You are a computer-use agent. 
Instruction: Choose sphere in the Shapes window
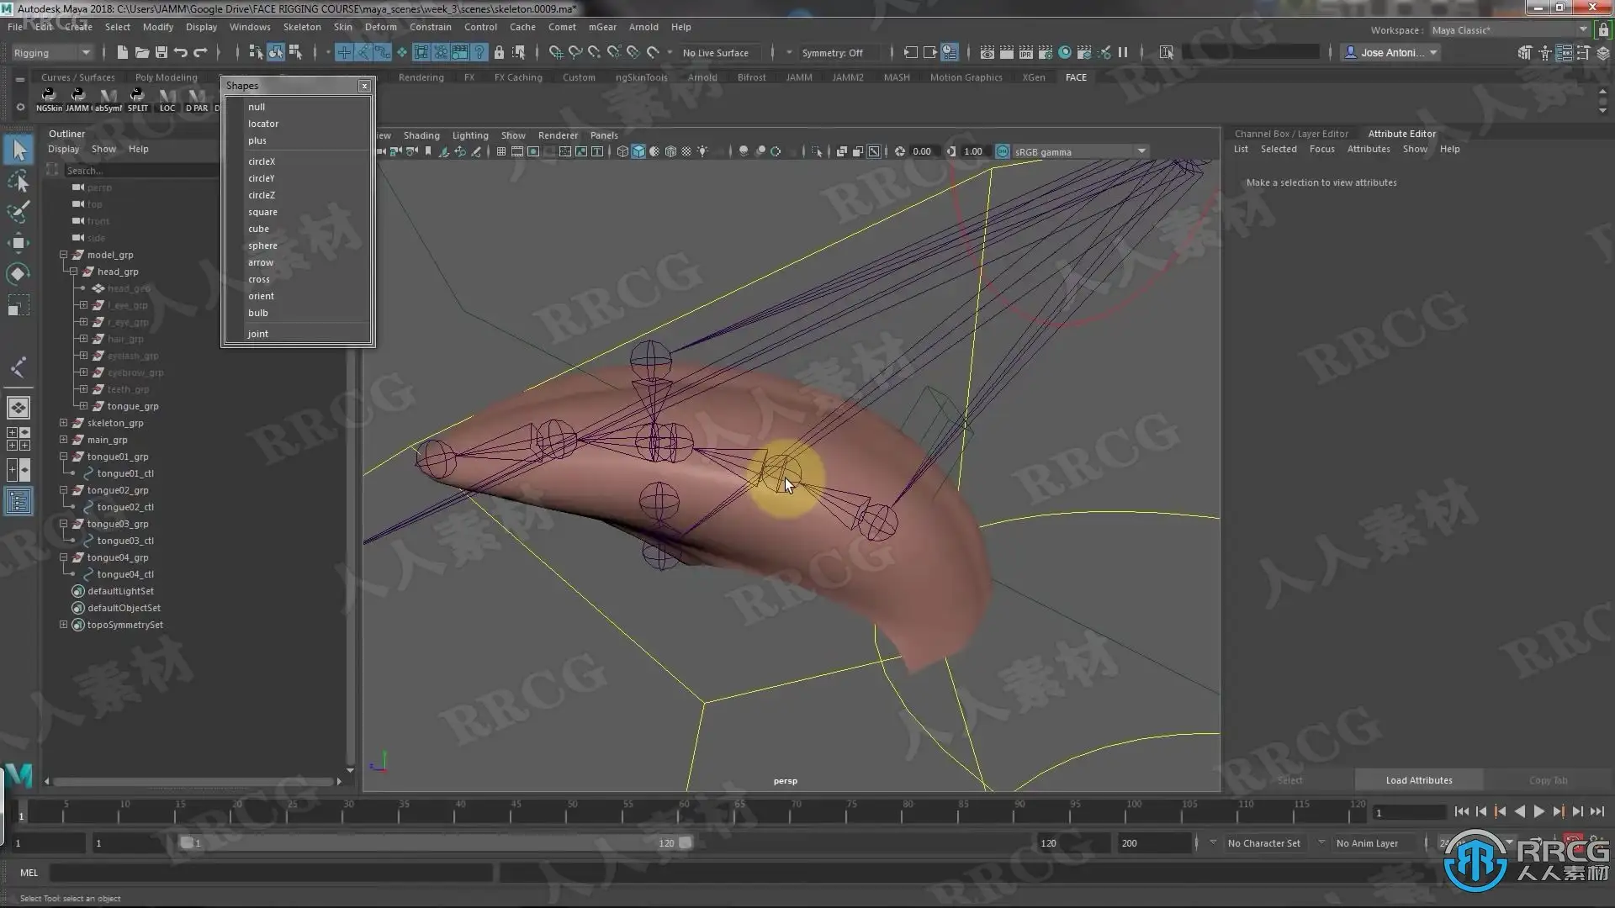(x=262, y=245)
